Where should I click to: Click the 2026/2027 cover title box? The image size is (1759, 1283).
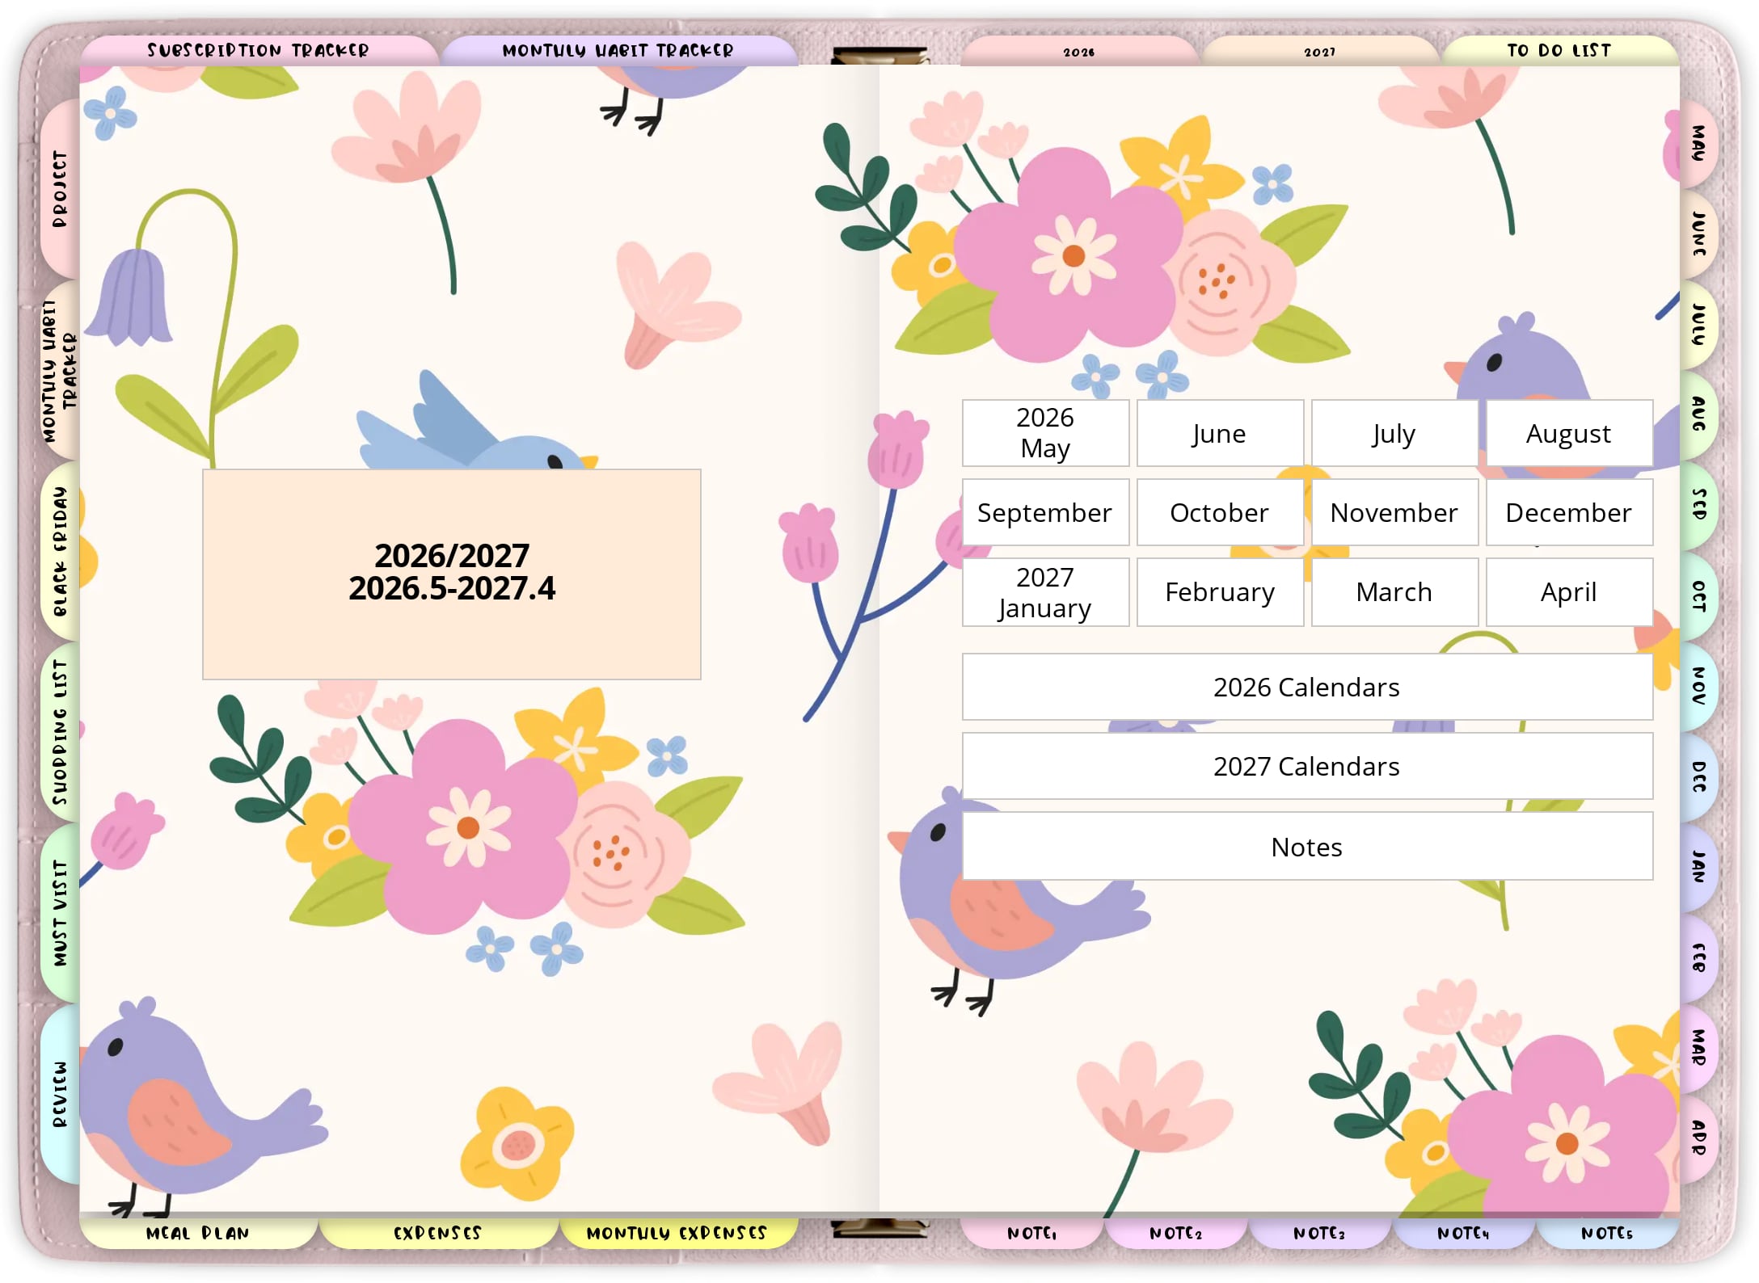451,574
